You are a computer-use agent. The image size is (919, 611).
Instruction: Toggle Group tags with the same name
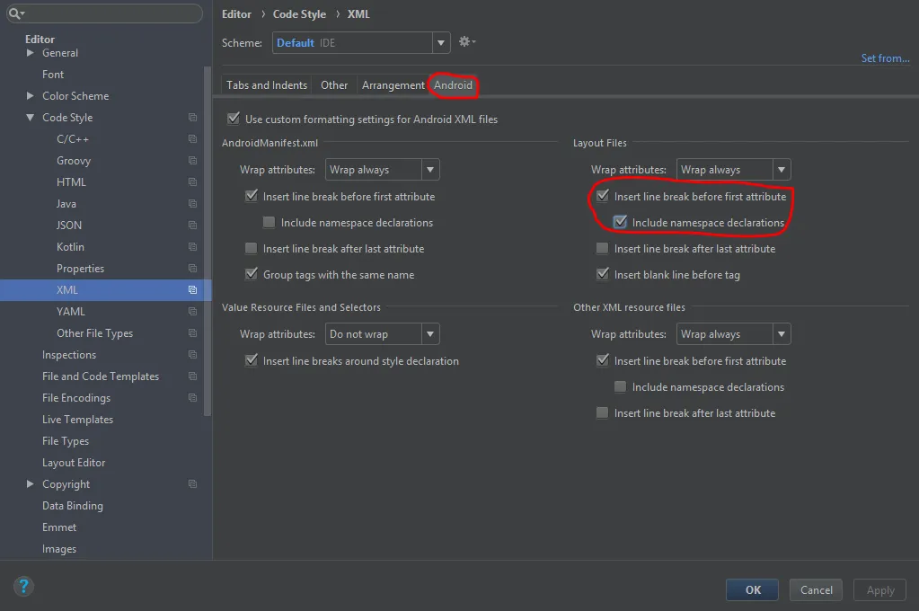pyautogui.click(x=252, y=274)
